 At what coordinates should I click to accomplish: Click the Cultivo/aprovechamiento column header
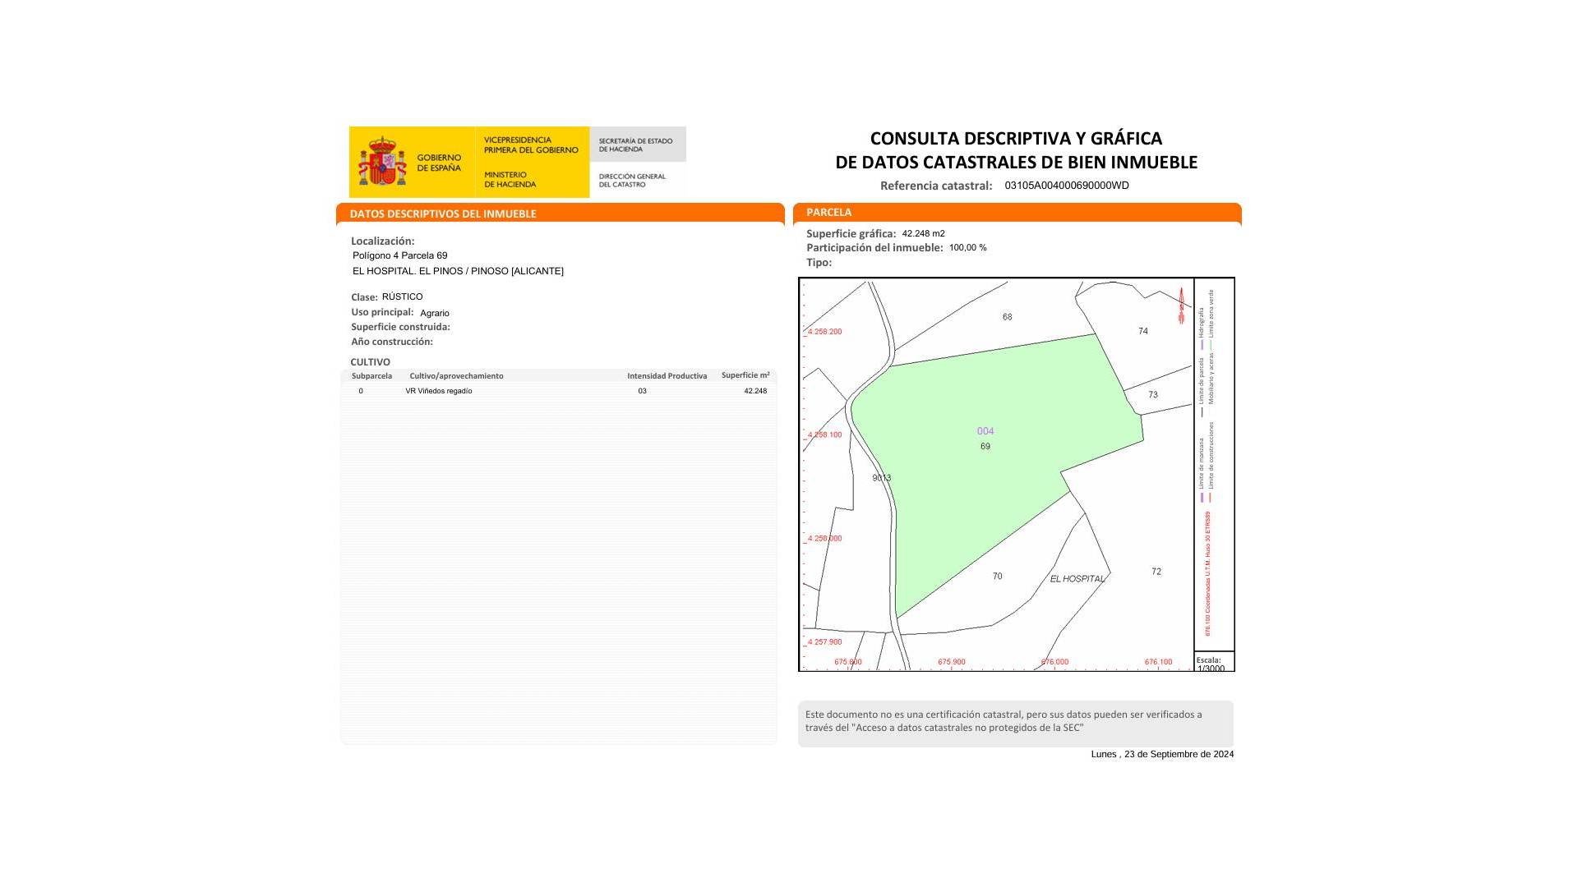(x=456, y=376)
